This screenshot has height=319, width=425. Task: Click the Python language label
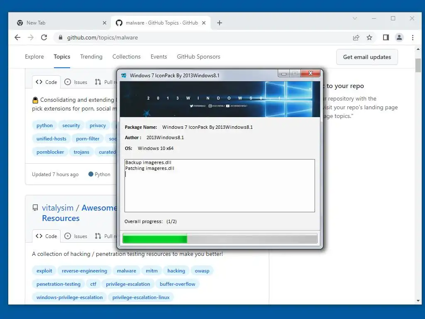103,174
